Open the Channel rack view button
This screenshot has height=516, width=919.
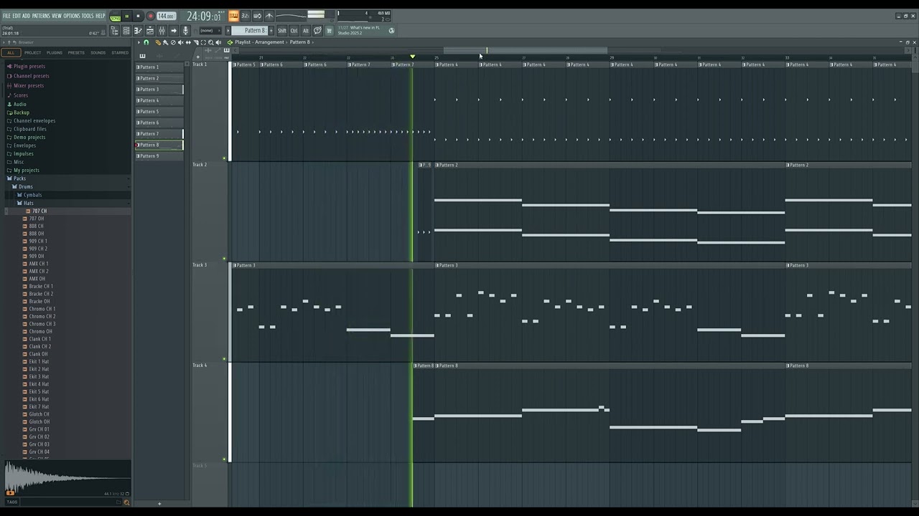point(126,30)
